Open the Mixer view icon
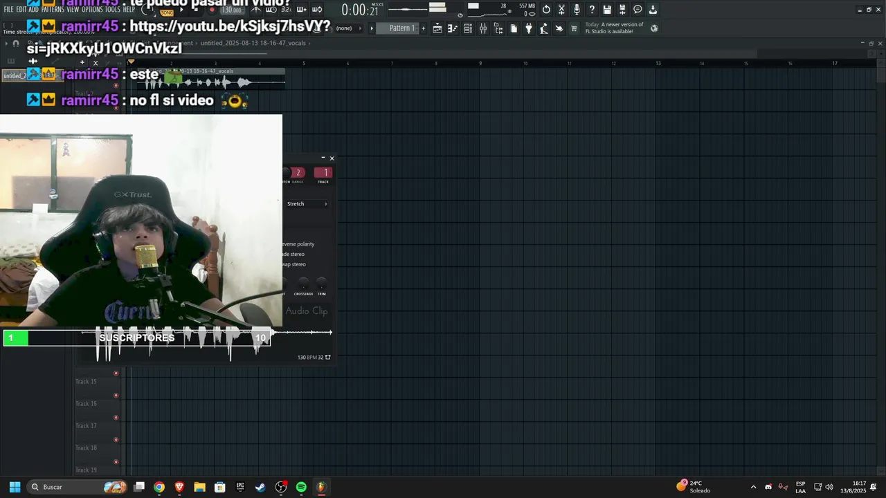This screenshot has width=886, height=498. [x=483, y=28]
